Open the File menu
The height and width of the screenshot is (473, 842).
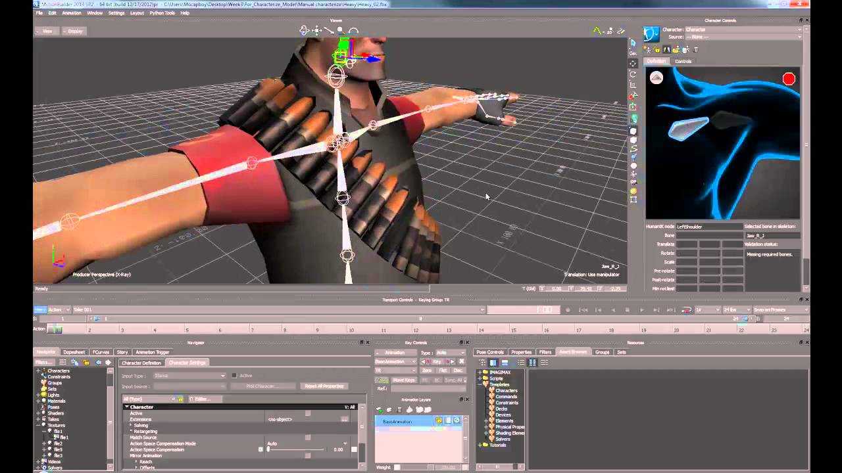point(40,12)
